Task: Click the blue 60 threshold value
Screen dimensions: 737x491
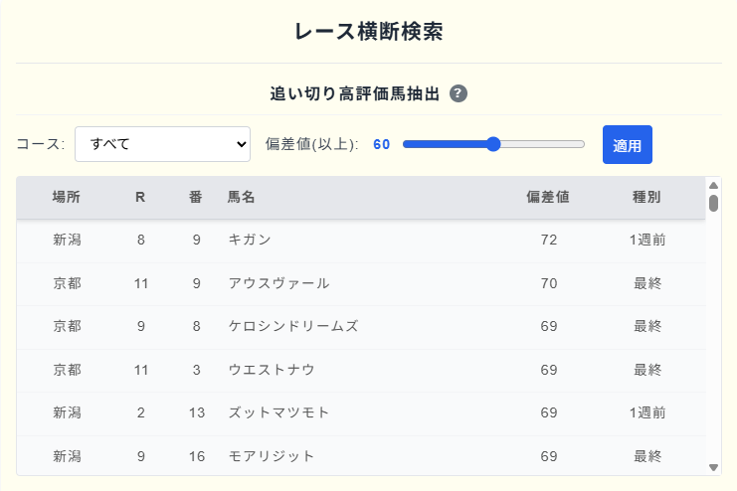Action: click(x=382, y=144)
